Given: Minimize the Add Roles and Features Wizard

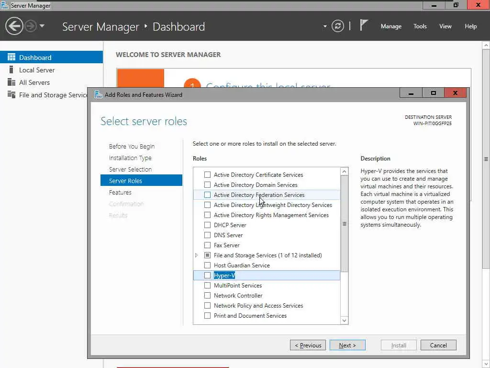Looking at the screenshot, I should (411, 93).
